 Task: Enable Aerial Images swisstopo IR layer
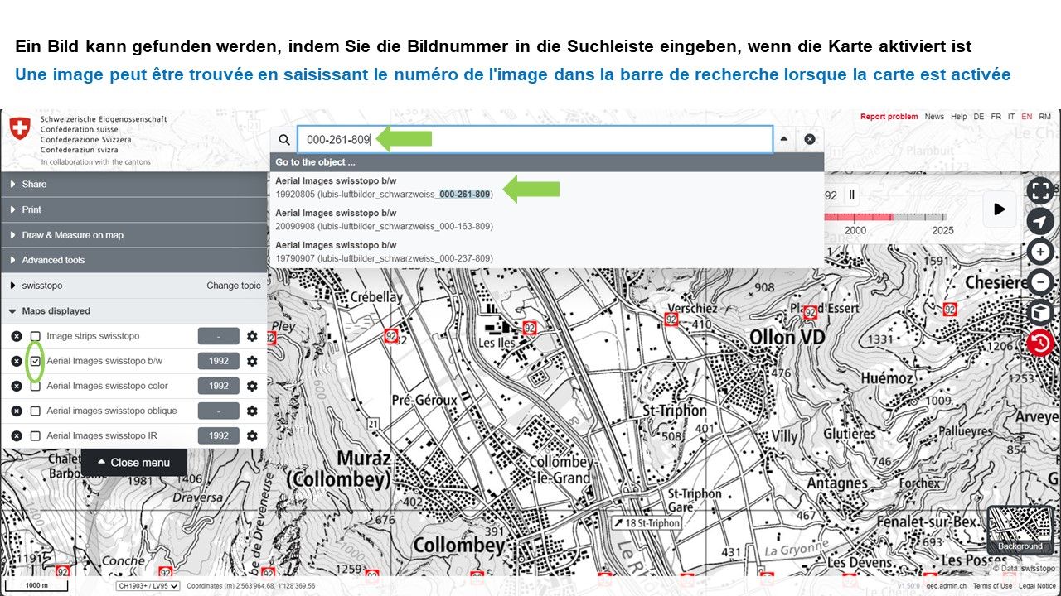click(x=36, y=435)
